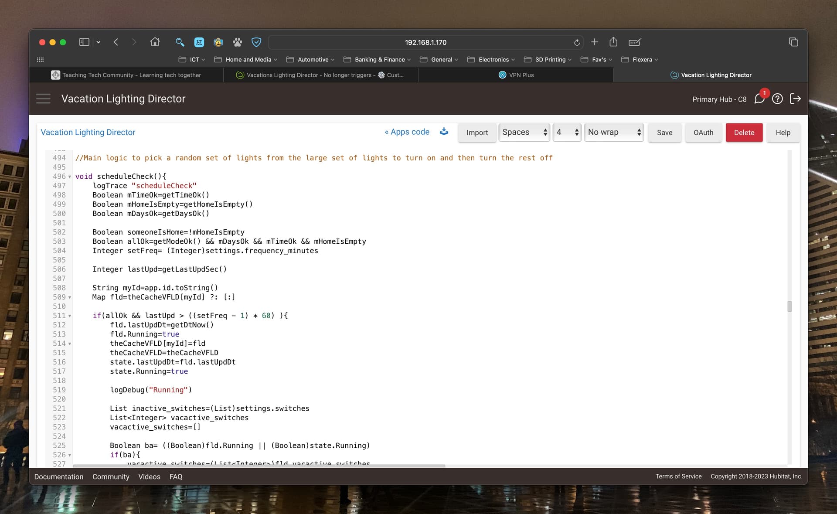Click the blue translate extension icon
The image size is (837, 514).
click(x=199, y=42)
